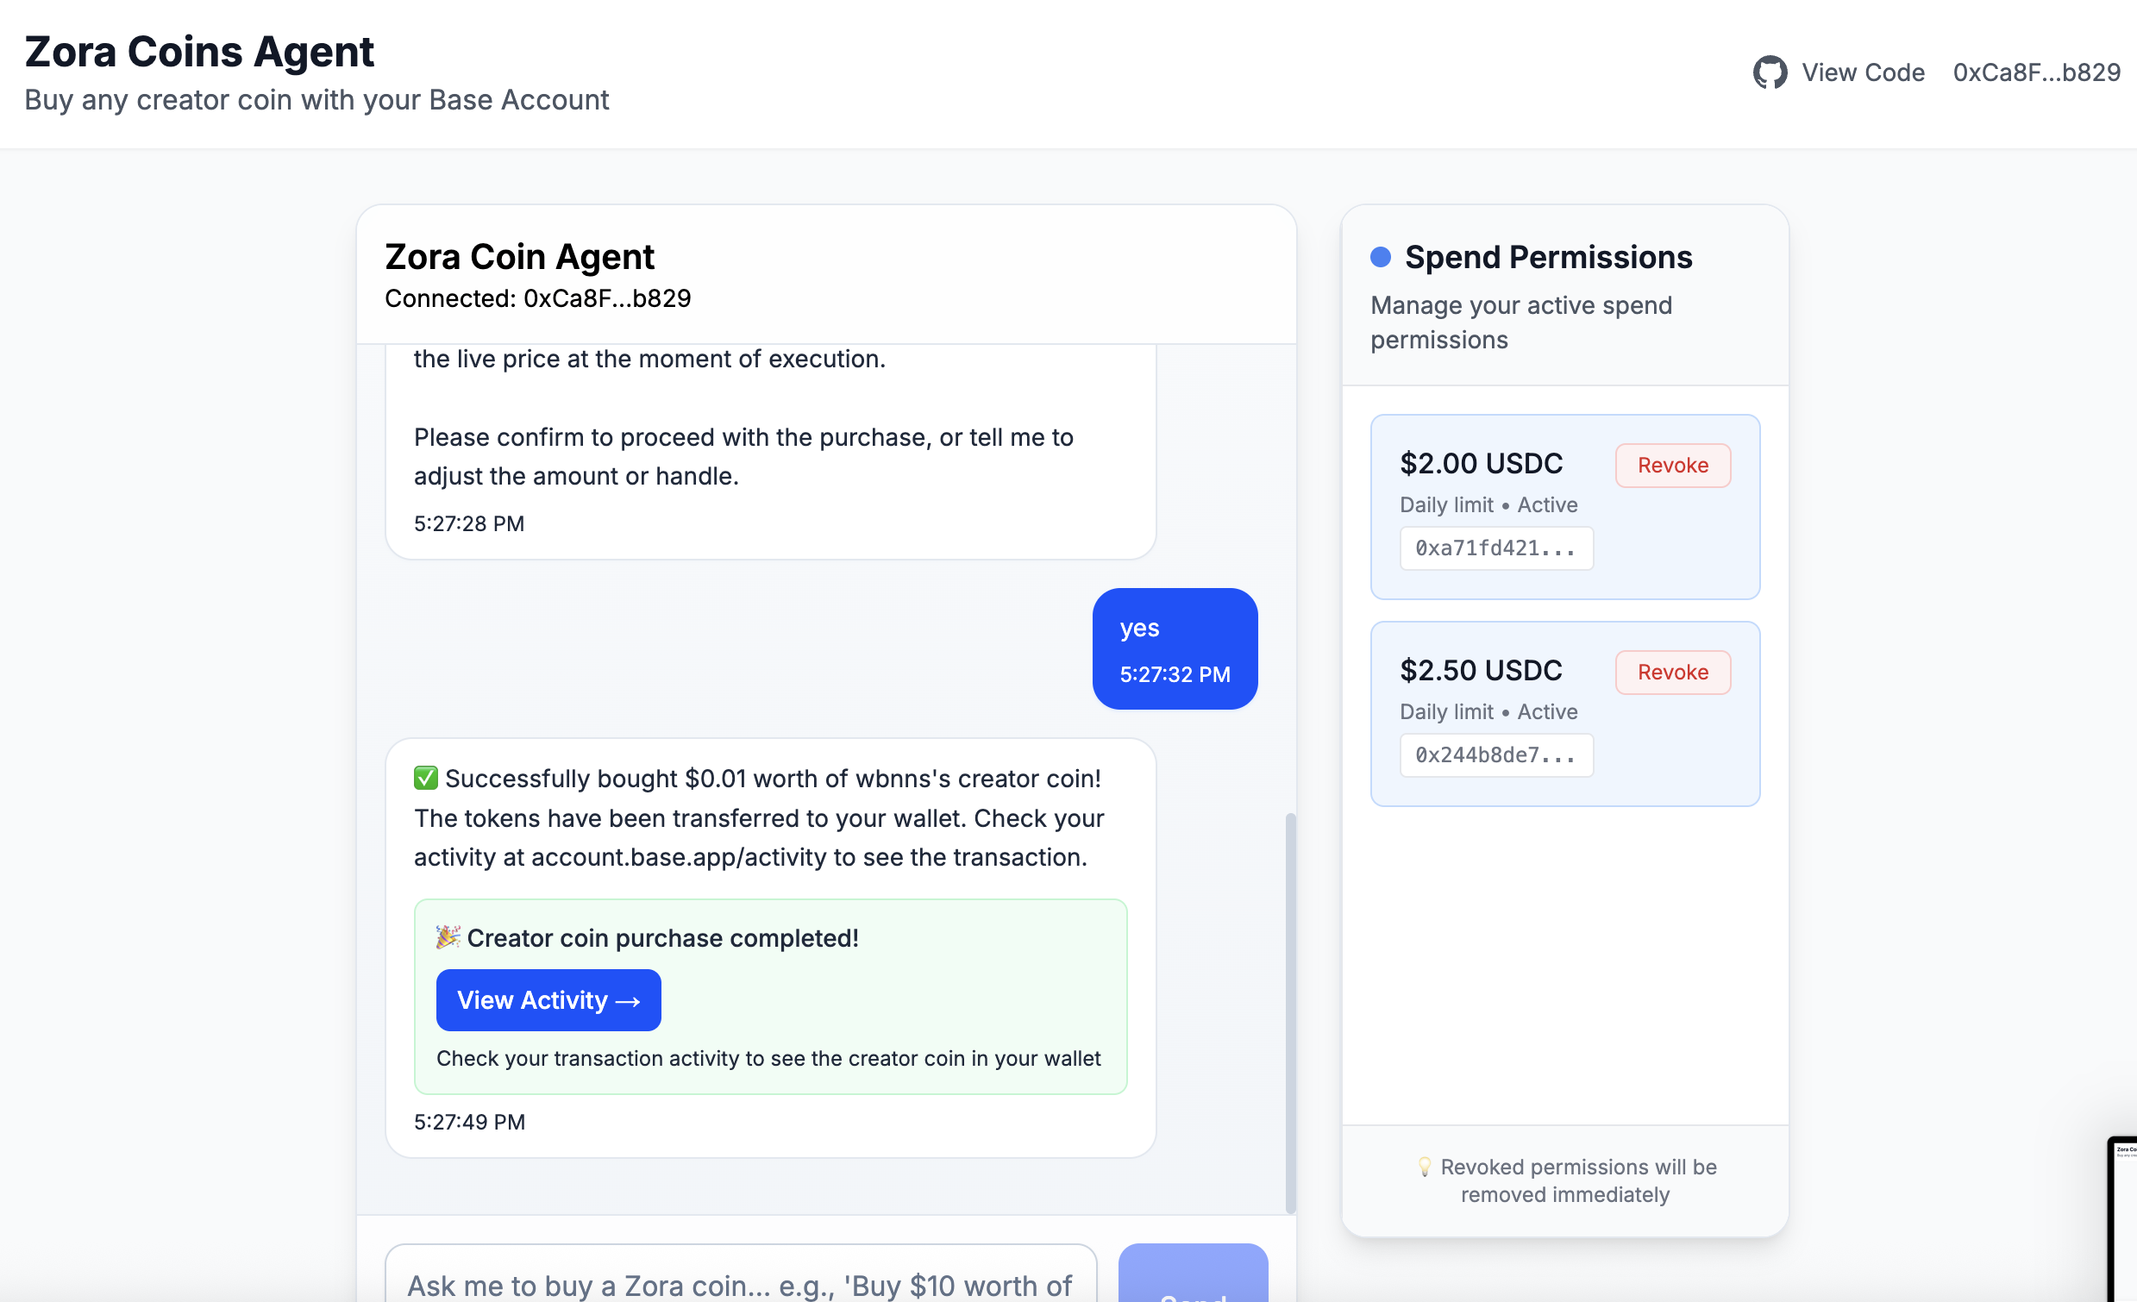Click the blue 'yes' chat bubble
This screenshot has width=2137, height=1302.
[x=1175, y=648]
